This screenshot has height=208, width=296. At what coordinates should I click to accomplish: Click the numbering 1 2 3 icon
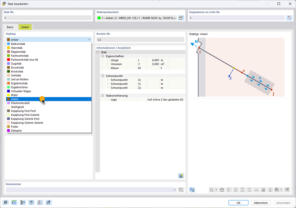(256, 190)
